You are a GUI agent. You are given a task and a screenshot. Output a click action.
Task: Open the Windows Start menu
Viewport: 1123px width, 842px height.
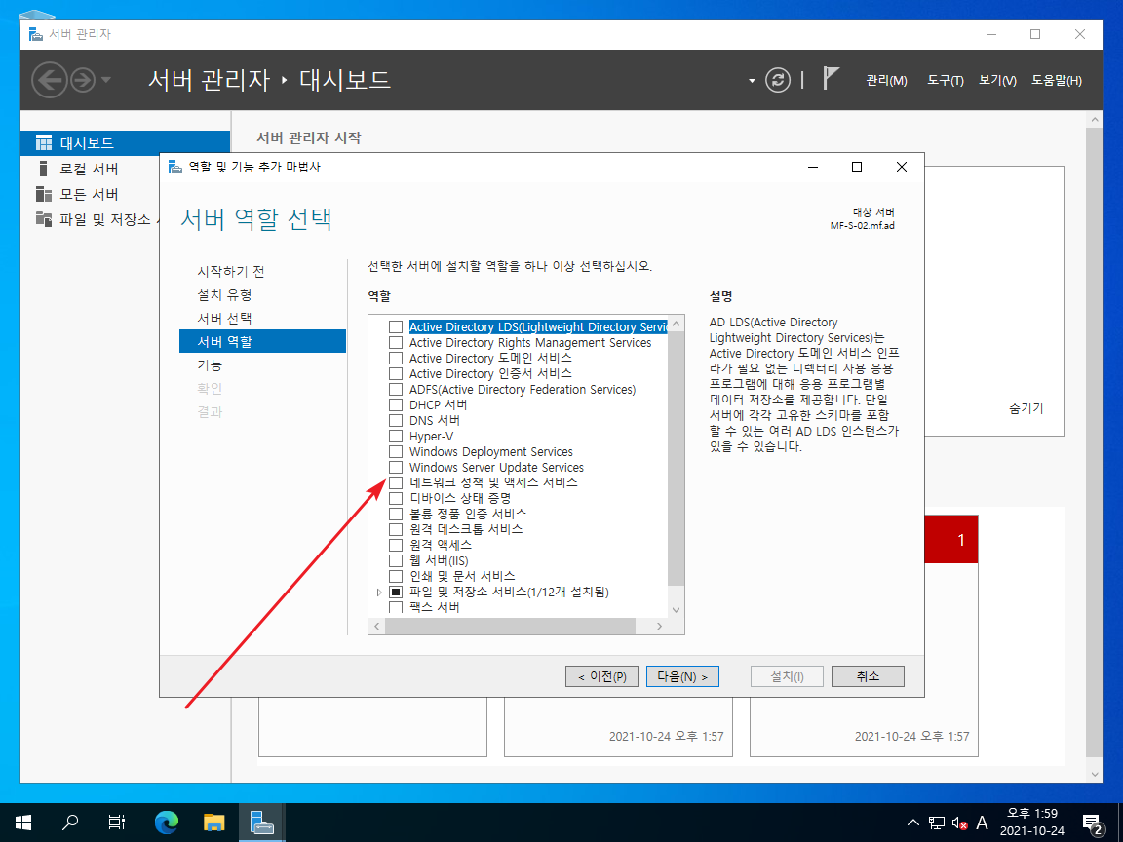pyautogui.click(x=23, y=823)
